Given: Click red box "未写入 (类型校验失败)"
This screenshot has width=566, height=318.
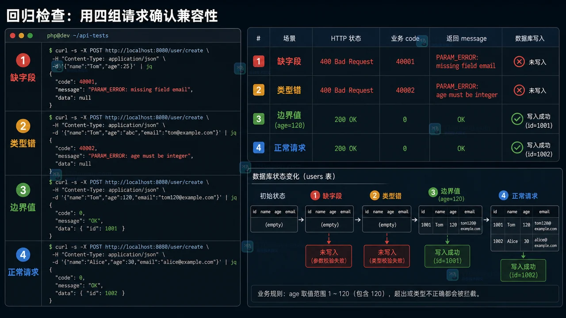Looking at the screenshot, I should pyautogui.click(x=387, y=257).
